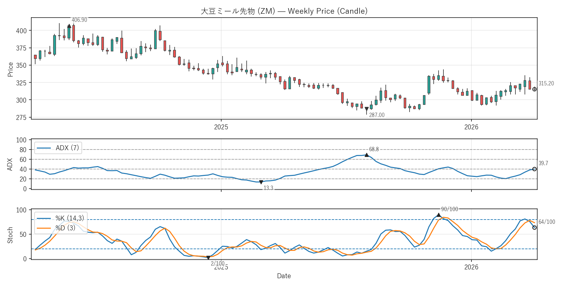Click the 287.00 price low triangle marker
The image size is (563, 286).
(x=367, y=109)
